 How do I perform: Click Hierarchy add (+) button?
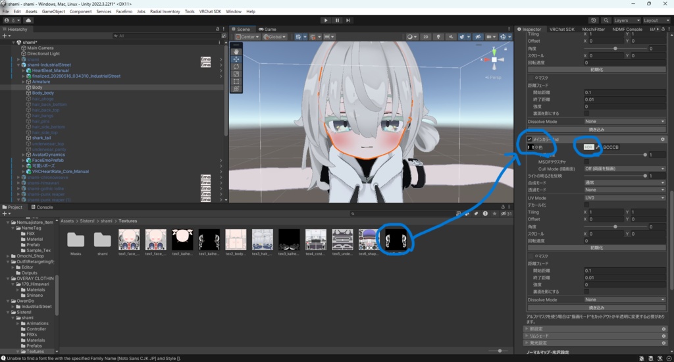pos(6,36)
